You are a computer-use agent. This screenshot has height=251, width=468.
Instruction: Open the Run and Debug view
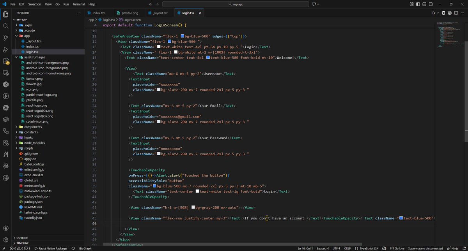tap(5, 49)
